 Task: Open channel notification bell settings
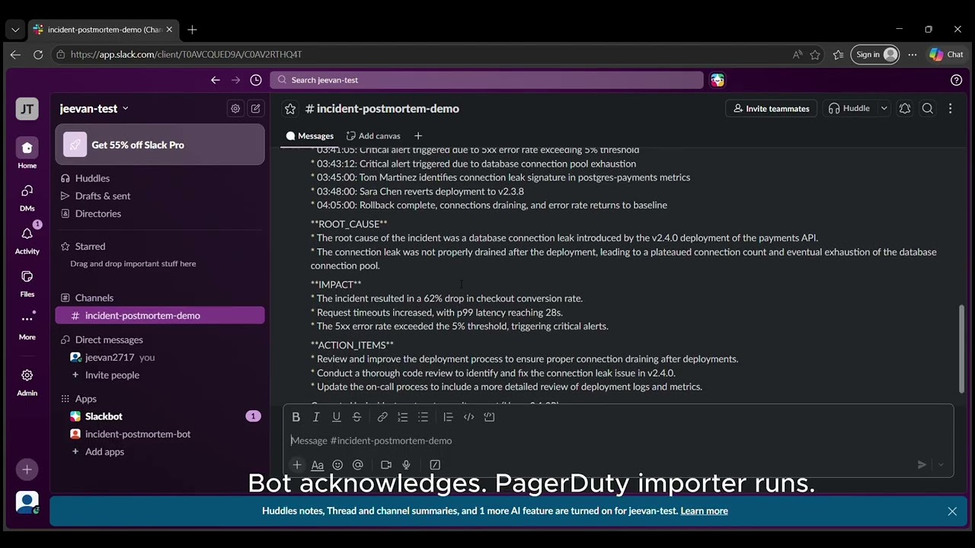(905, 109)
